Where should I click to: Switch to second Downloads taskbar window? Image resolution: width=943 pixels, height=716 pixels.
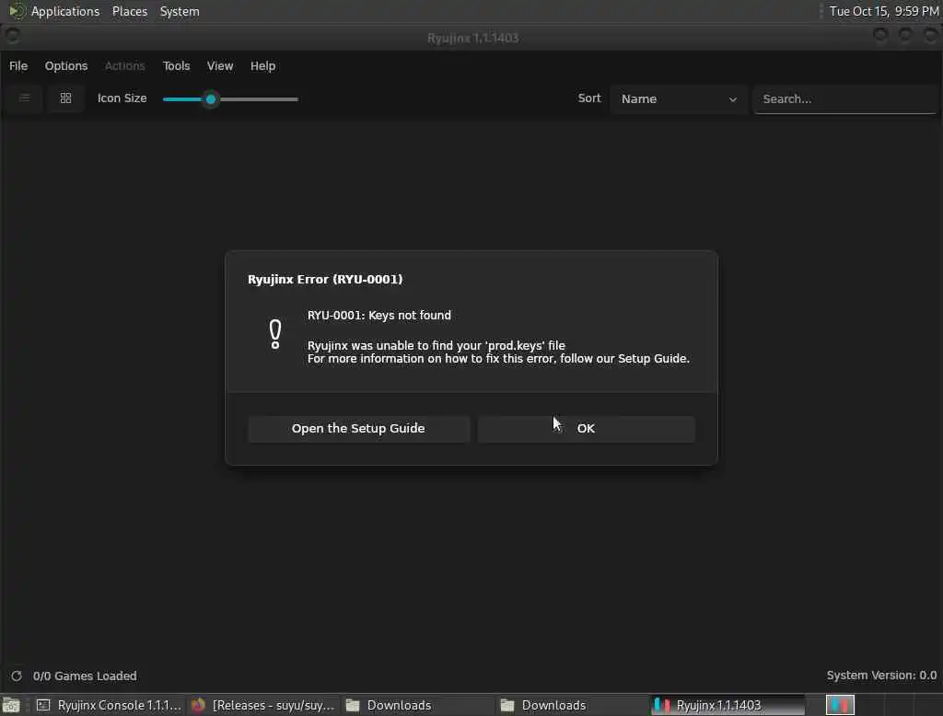(574, 705)
